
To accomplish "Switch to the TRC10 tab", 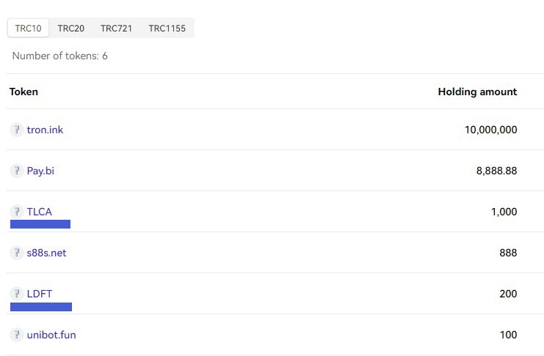I will [x=28, y=29].
